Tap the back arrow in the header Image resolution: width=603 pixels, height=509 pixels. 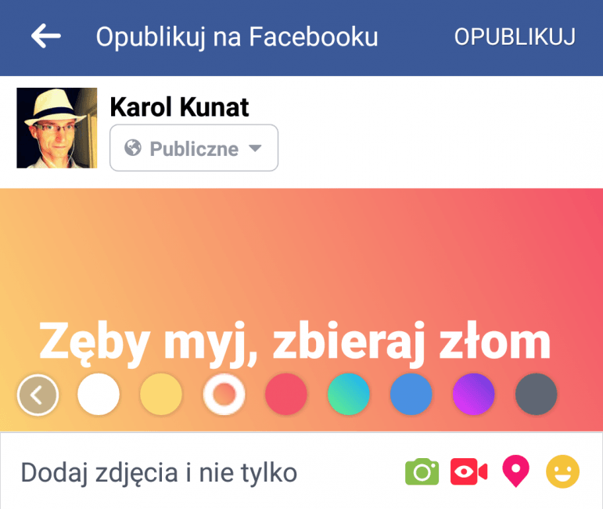click(46, 36)
